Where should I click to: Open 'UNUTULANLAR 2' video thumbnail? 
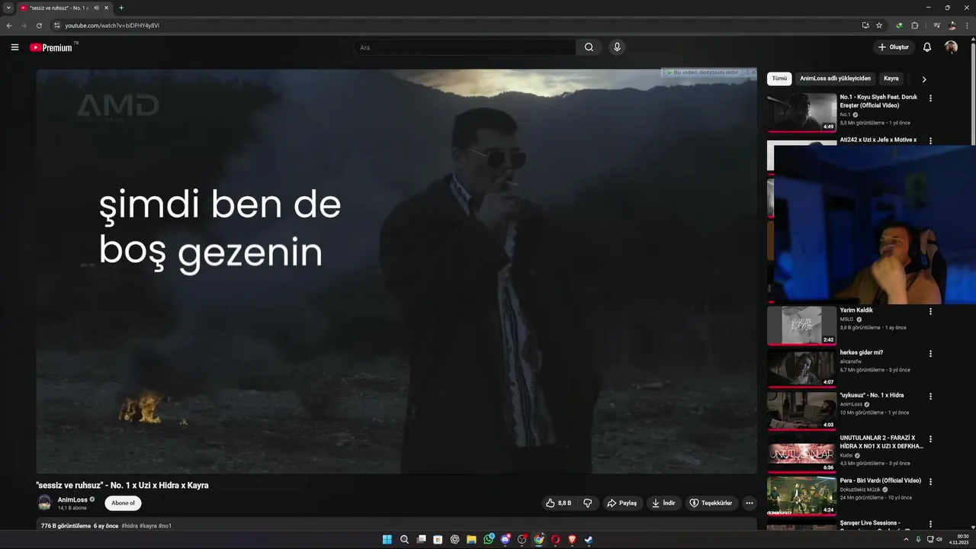[x=801, y=454]
